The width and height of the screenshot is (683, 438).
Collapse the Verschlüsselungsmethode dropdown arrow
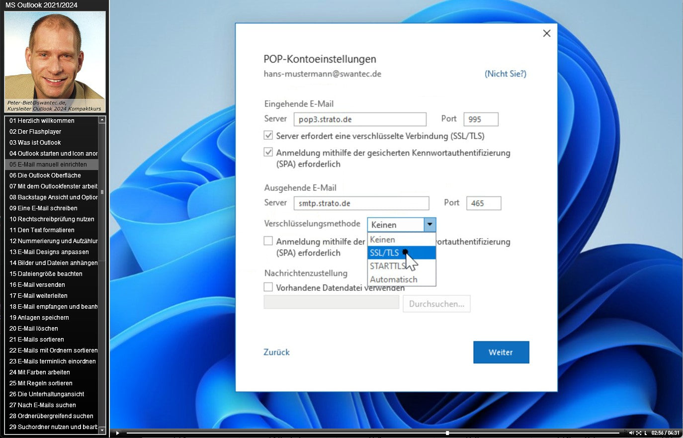pos(430,225)
